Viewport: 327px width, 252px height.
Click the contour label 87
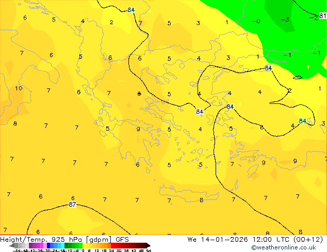pyautogui.click(x=72, y=205)
